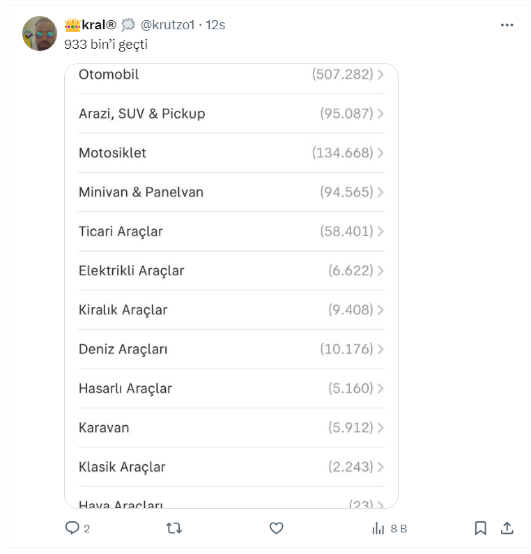531x554 pixels.
Task: View tweet analytics bar chart icon
Action: click(378, 528)
